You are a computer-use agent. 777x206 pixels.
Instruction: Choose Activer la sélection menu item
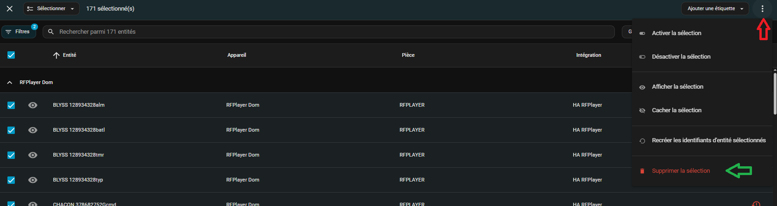coord(676,33)
